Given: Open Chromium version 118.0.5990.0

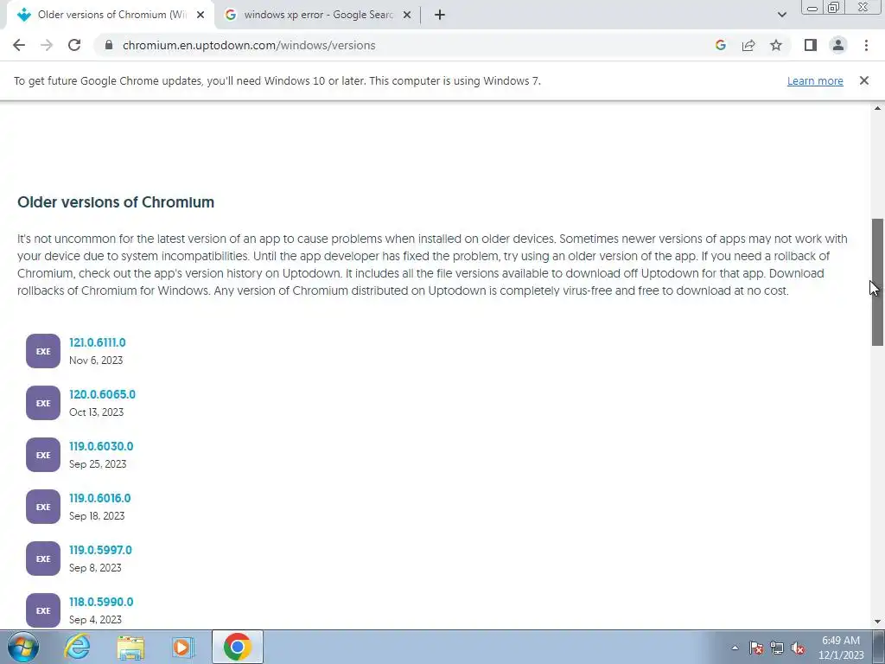Looking at the screenshot, I should click(x=101, y=602).
